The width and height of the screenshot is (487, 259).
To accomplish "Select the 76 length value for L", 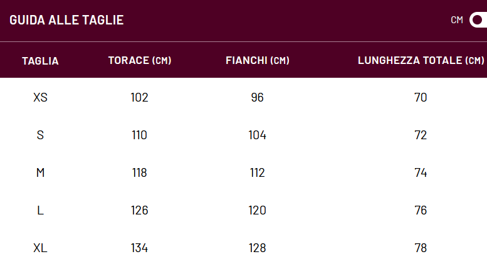I will (421, 211).
